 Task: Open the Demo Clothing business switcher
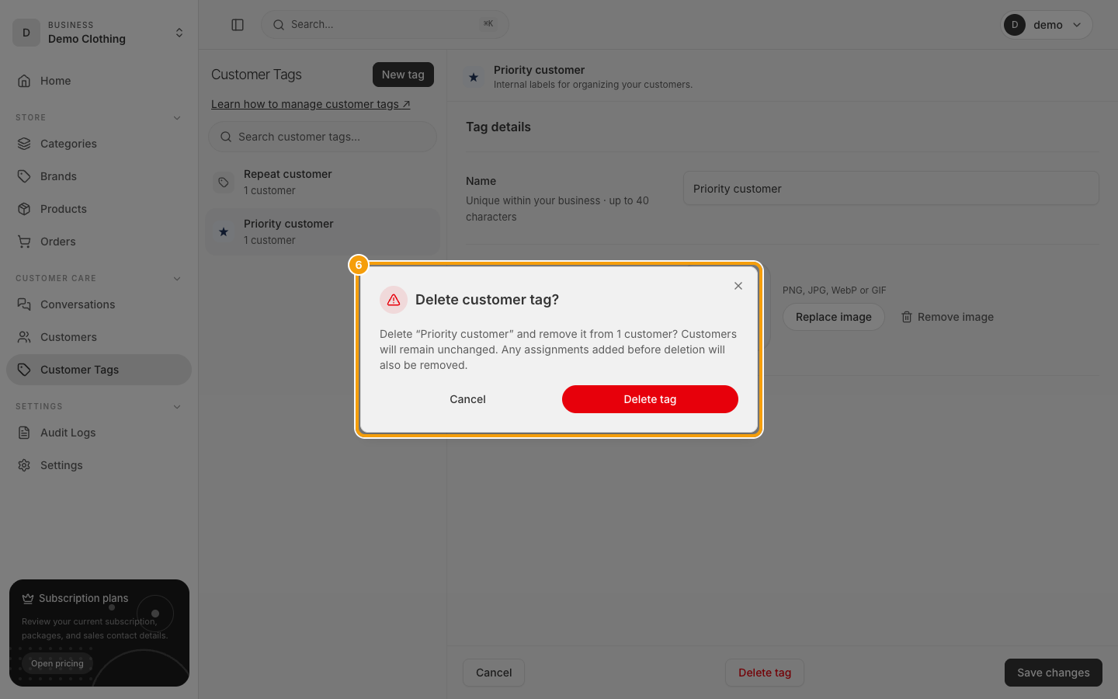(99, 33)
